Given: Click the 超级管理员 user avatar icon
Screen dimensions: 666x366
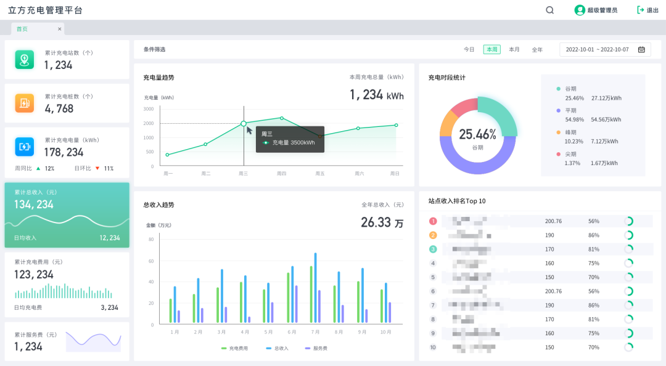Looking at the screenshot, I should pyautogui.click(x=580, y=10).
